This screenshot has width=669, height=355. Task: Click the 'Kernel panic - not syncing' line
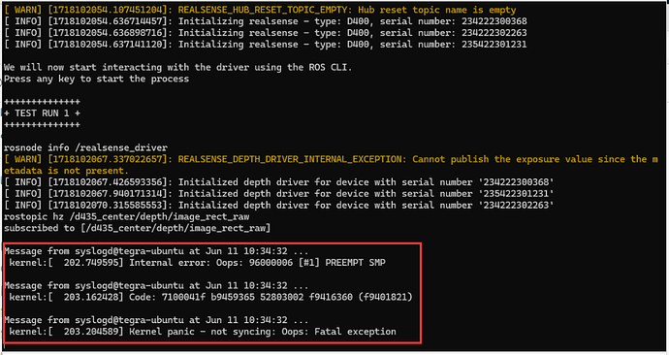(x=203, y=332)
